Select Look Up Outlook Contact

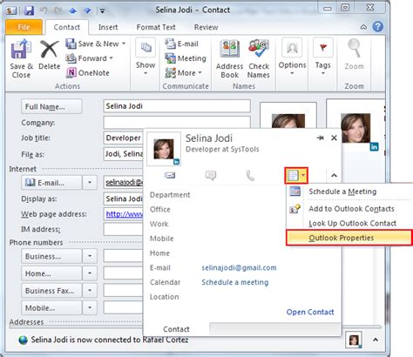(x=349, y=223)
